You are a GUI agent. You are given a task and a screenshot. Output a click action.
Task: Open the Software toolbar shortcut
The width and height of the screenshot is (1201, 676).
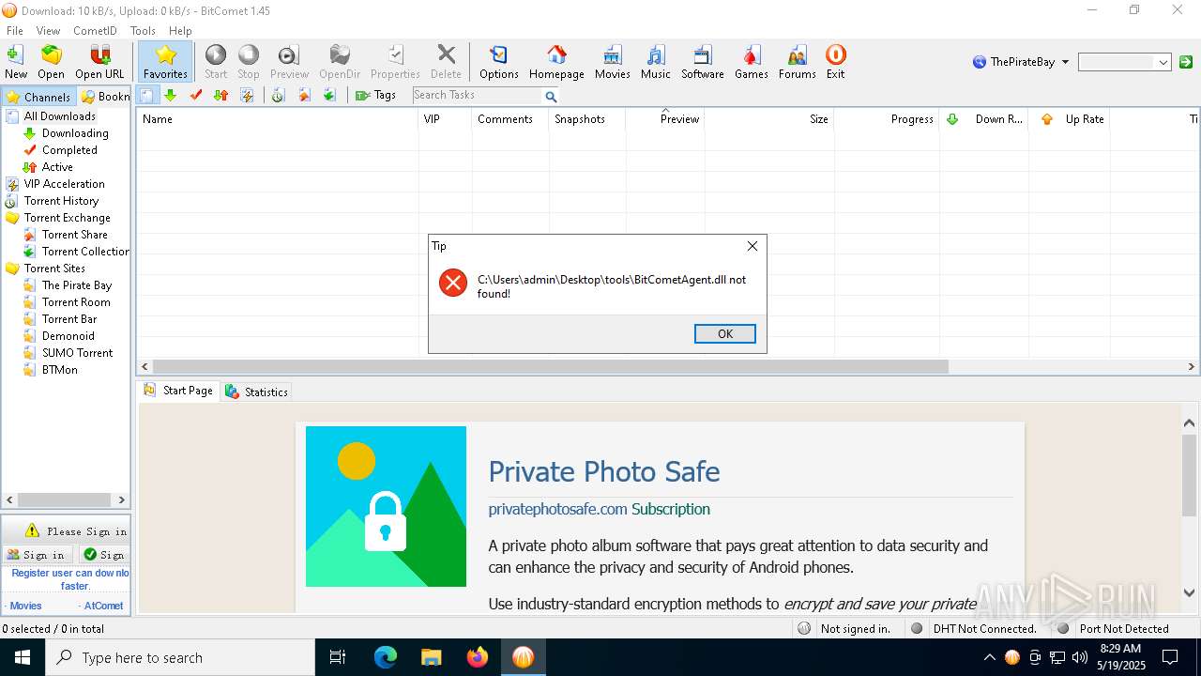[703, 62]
